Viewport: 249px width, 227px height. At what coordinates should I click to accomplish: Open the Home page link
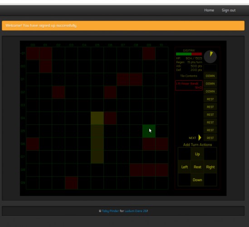[209, 10]
